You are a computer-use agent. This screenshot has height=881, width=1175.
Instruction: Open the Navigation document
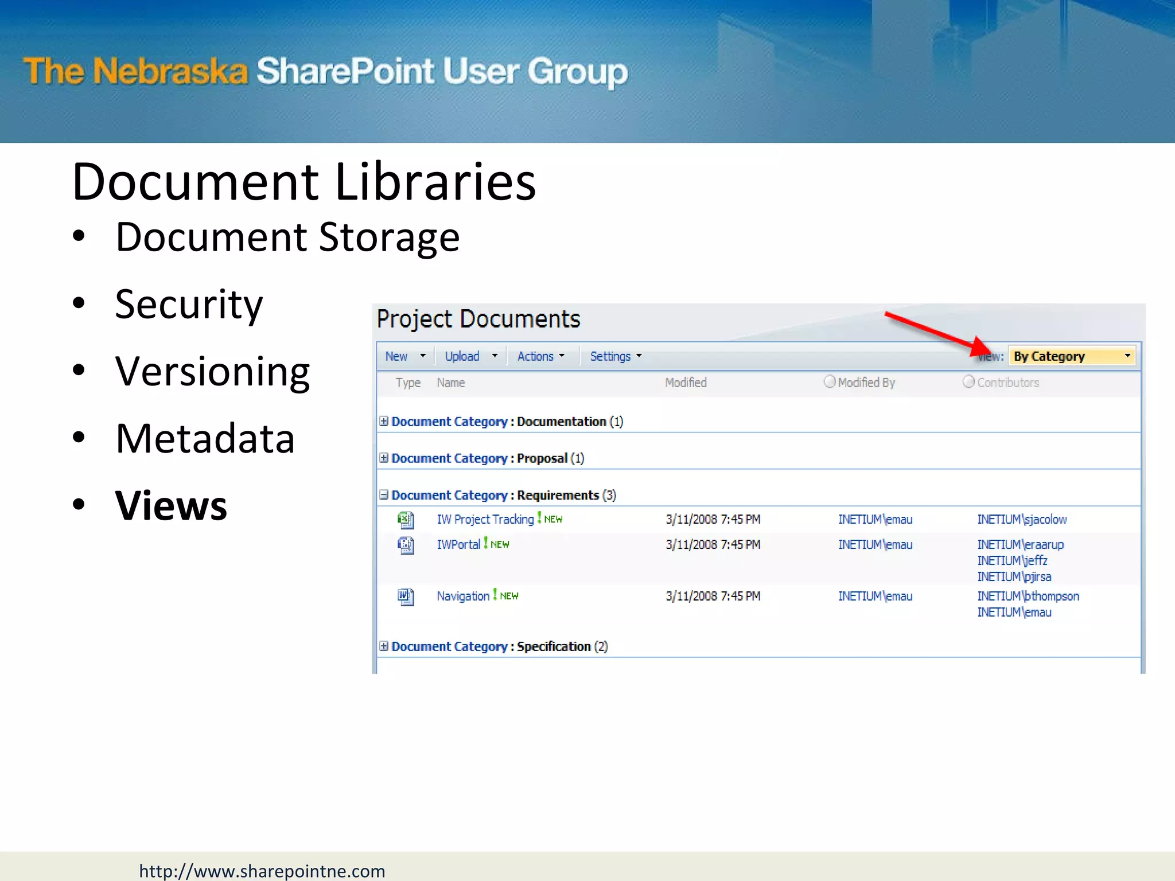(x=463, y=596)
